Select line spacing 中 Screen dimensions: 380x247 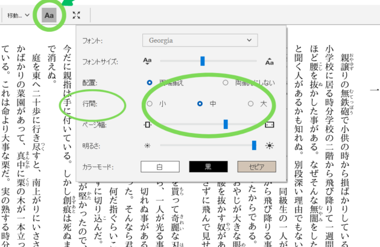click(200, 104)
